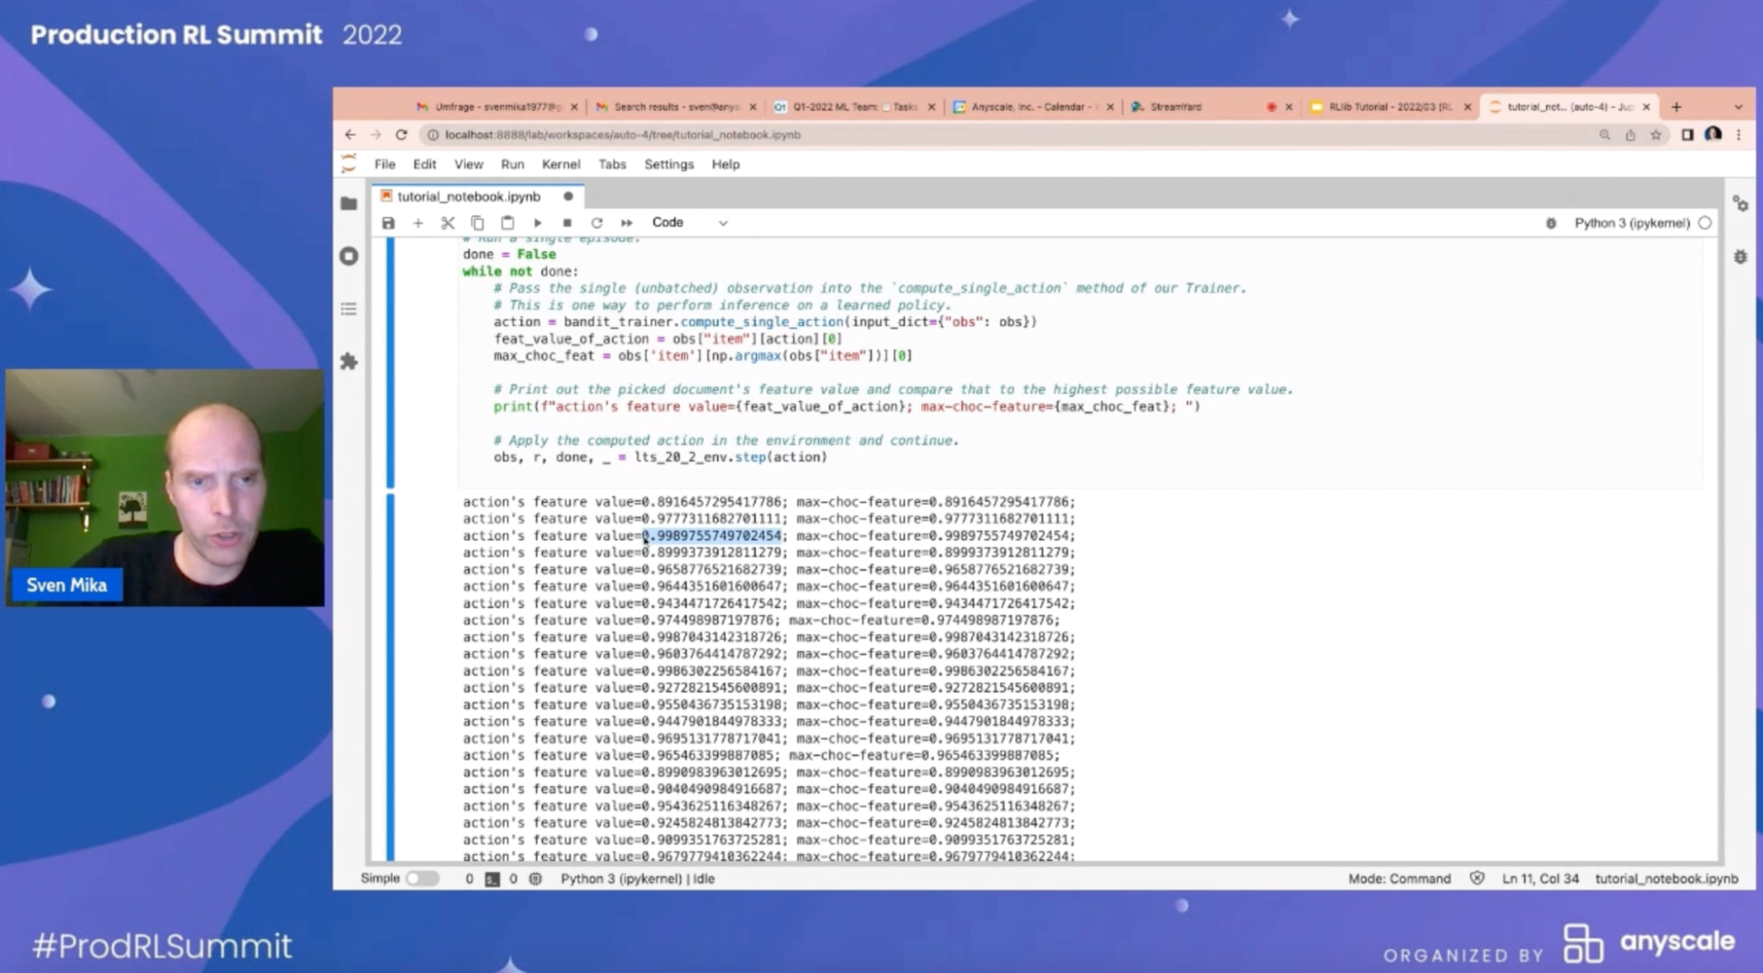The height and width of the screenshot is (973, 1763).
Task: Insert a new cell with the plus icon
Action: click(418, 223)
